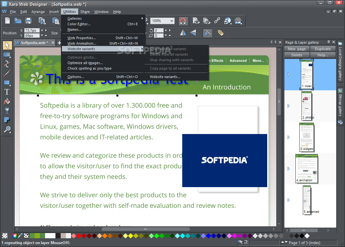Viewport: 345px width, 247px height.
Task: Pick the bright red color swatch
Action: click(x=79, y=236)
